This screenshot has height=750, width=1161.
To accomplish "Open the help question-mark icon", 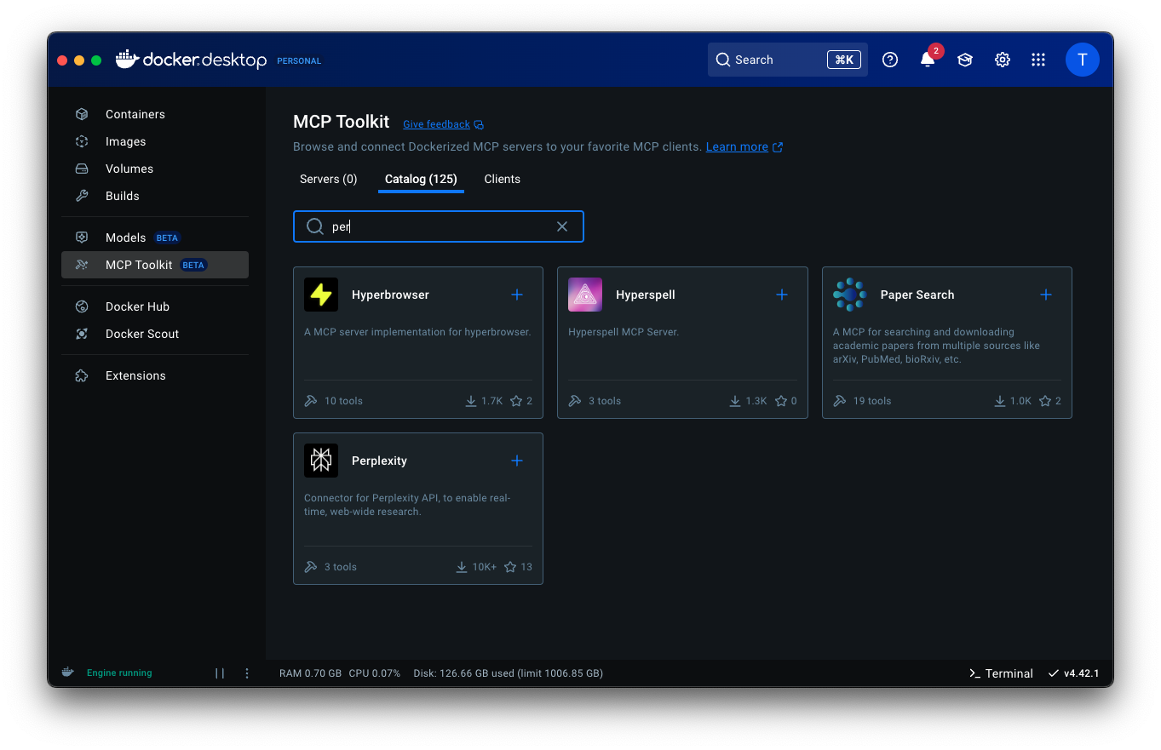I will point(890,60).
